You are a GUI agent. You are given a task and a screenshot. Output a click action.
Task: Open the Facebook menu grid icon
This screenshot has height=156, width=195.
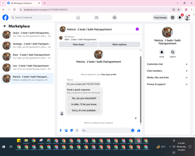[172, 18]
